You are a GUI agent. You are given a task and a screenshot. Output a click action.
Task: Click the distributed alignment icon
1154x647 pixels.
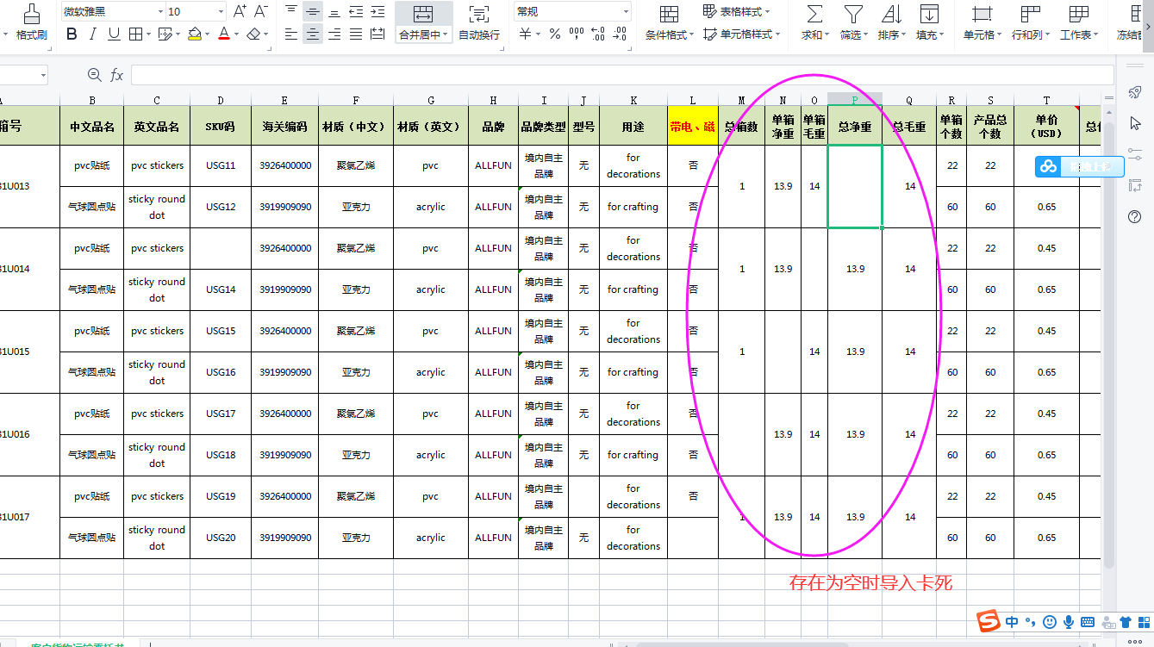[377, 34]
